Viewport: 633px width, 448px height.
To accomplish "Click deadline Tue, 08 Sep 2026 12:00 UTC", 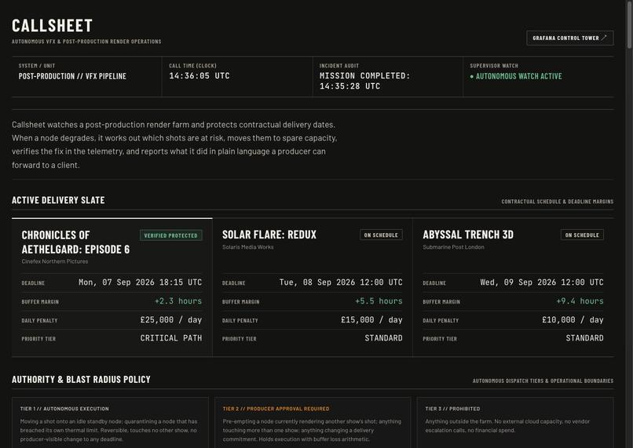I will point(341,282).
